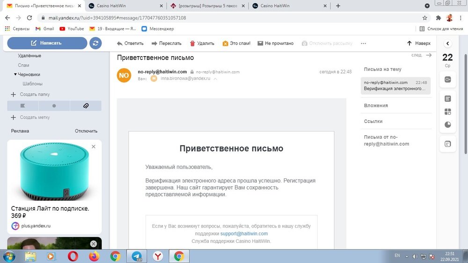The image size is (468, 263).
Task: Jump up with the Наверх button
Action: pyautogui.click(x=419, y=43)
